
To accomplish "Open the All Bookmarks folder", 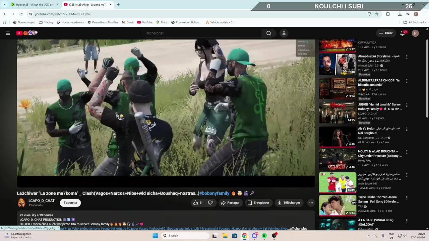I will tap(415, 22).
